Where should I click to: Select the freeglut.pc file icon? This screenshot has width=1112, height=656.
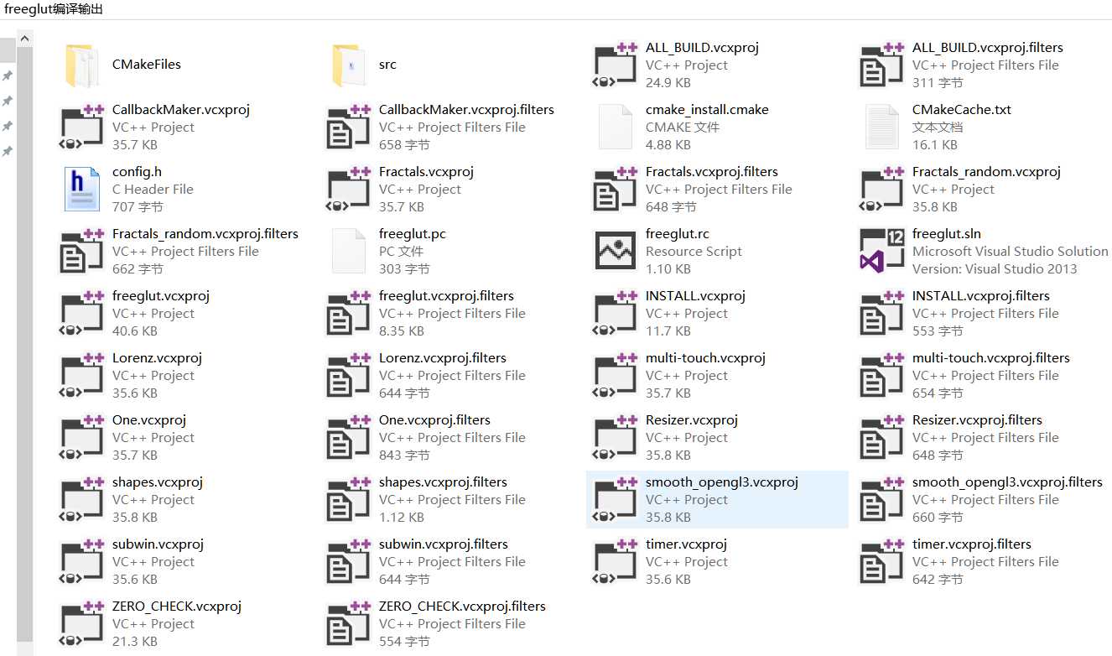coord(349,252)
